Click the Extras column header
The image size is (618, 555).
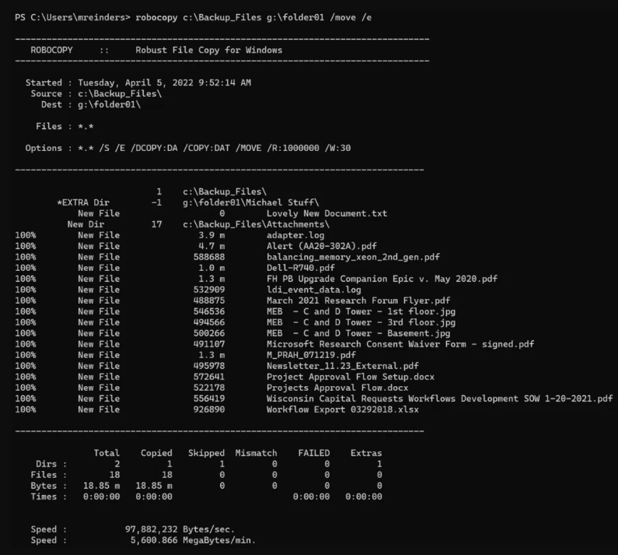[x=365, y=453]
